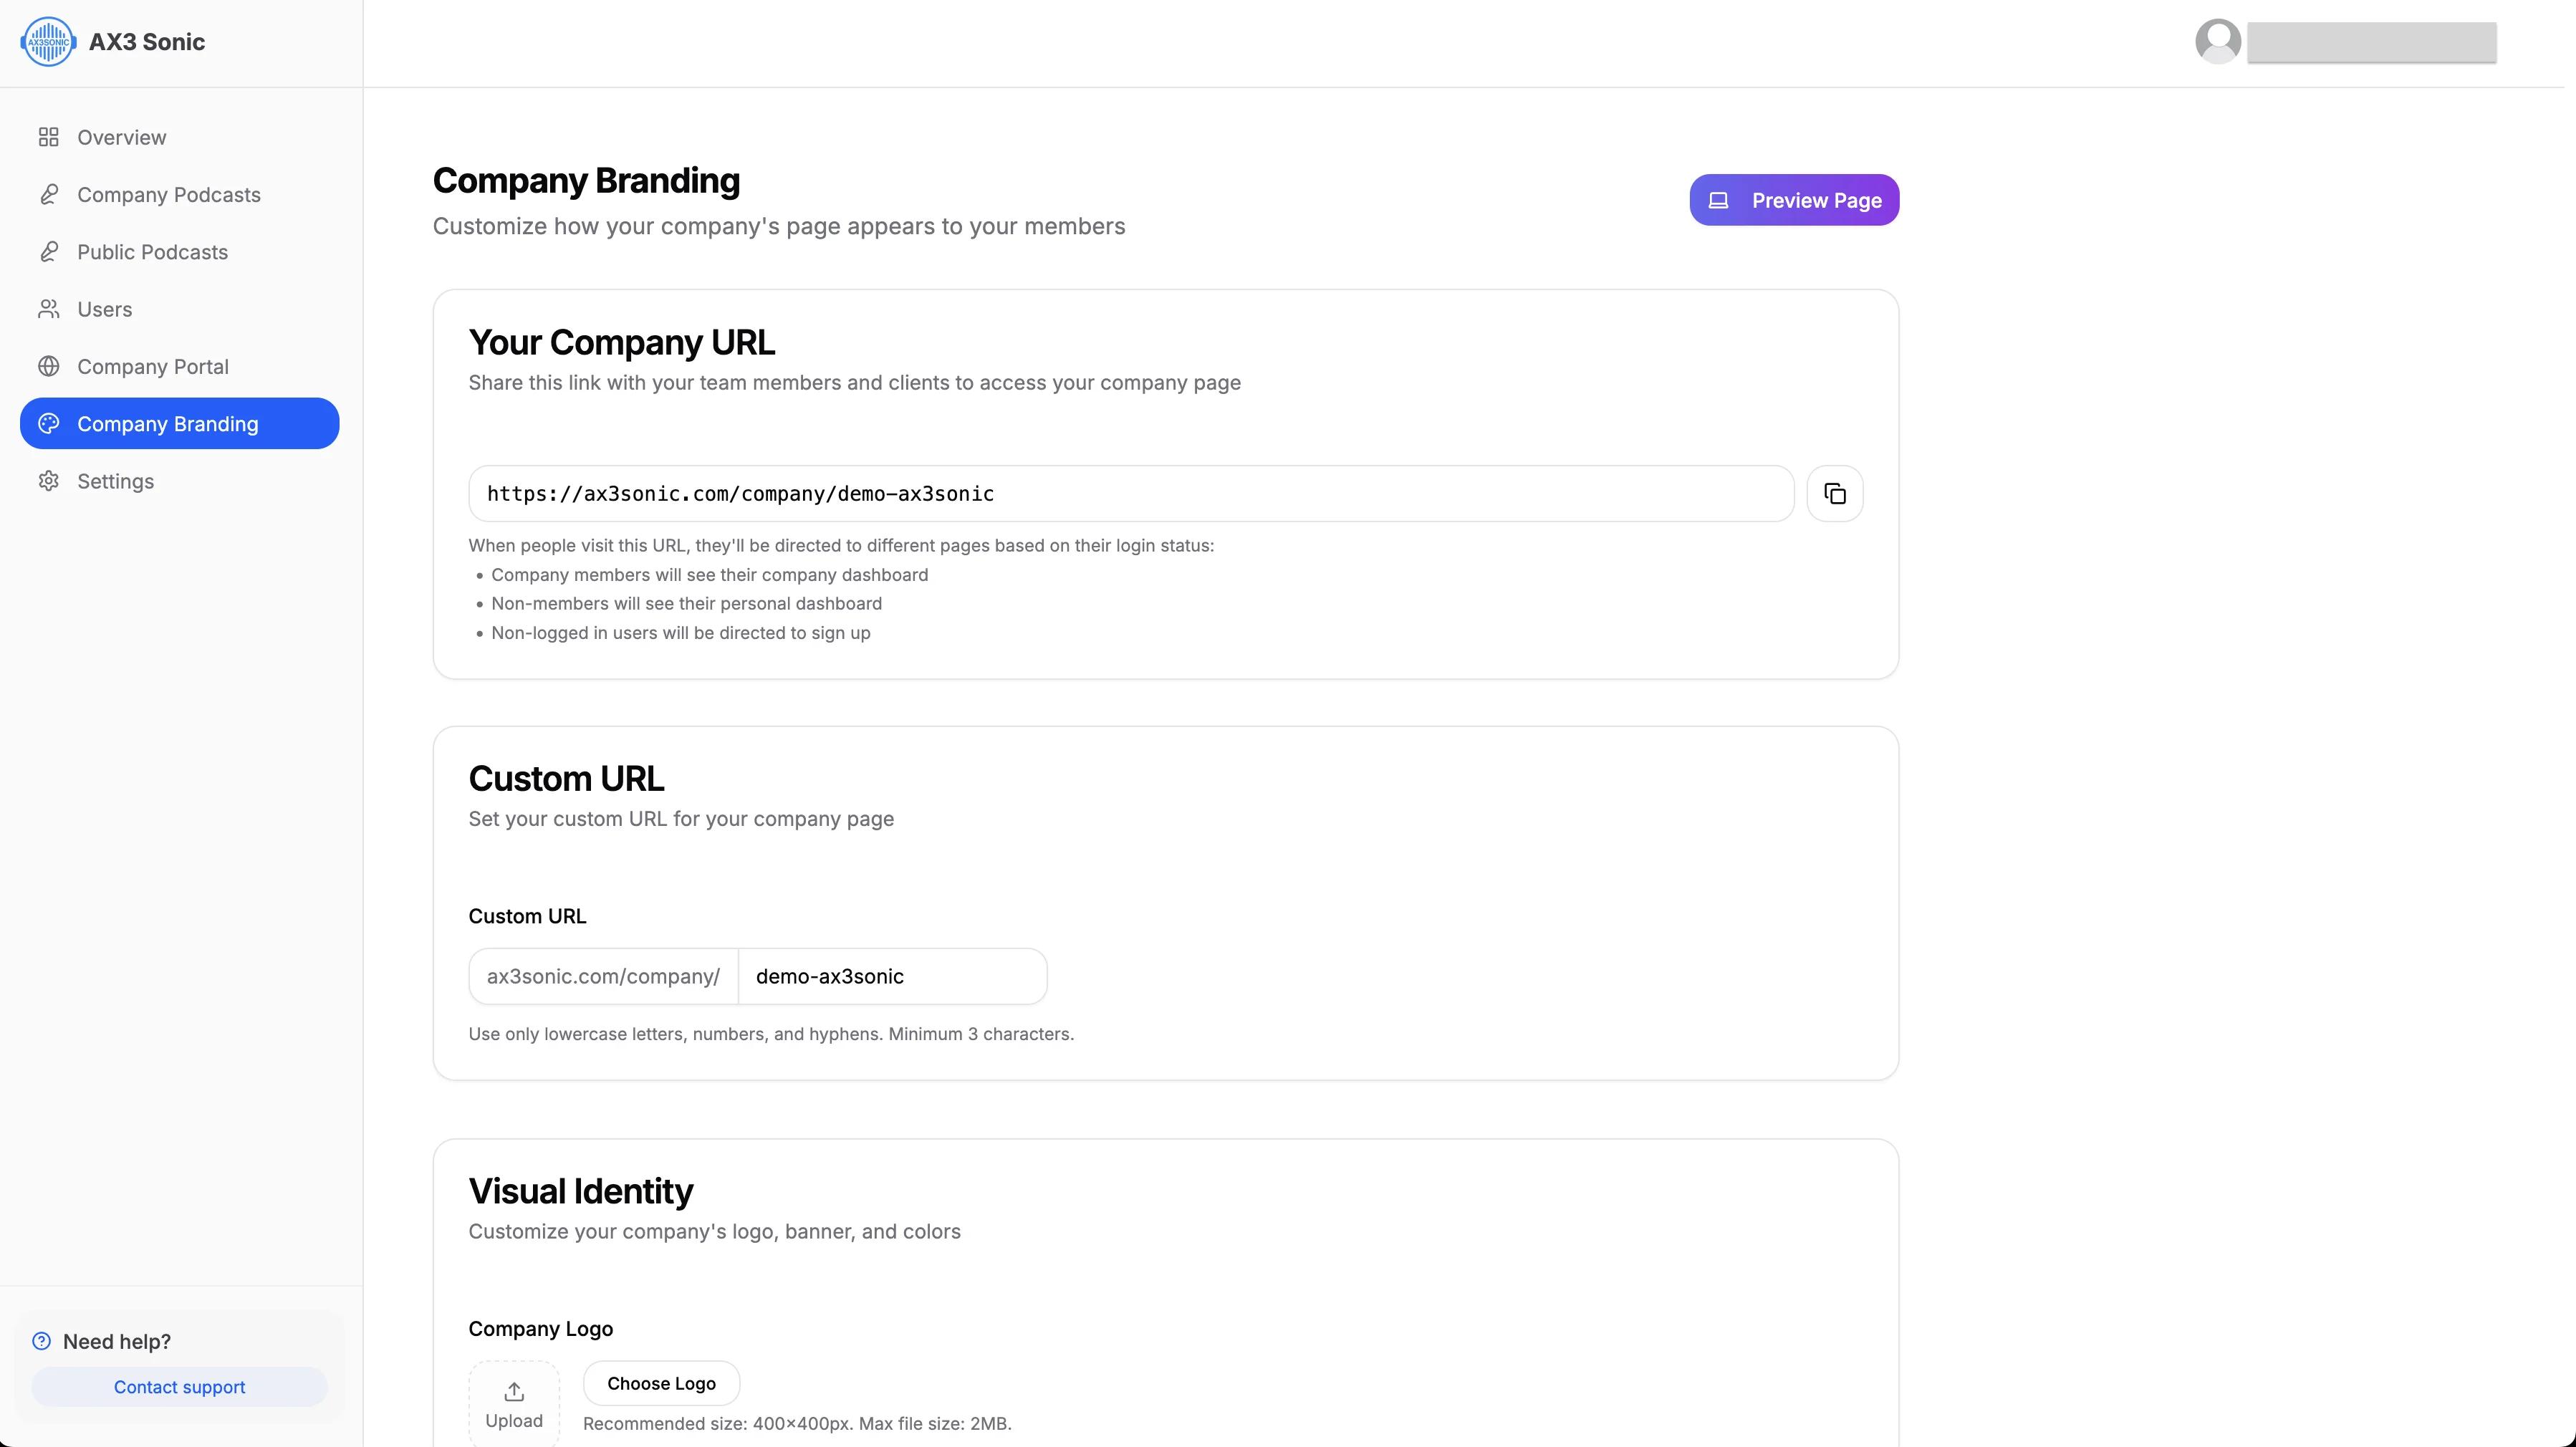Click the globe icon beside Company Portal
Screen dimensions: 2576x1447
click(48, 366)
